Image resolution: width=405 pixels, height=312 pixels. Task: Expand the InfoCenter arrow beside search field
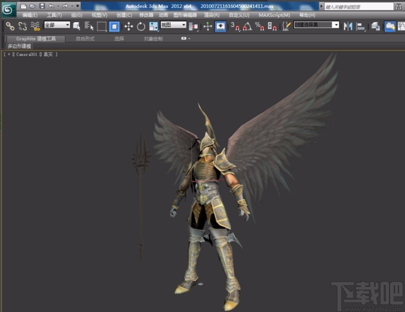[x=322, y=6]
